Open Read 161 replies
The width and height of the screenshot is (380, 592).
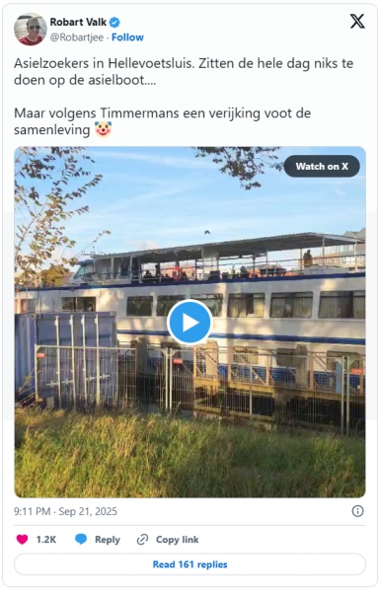coord(190,564)
